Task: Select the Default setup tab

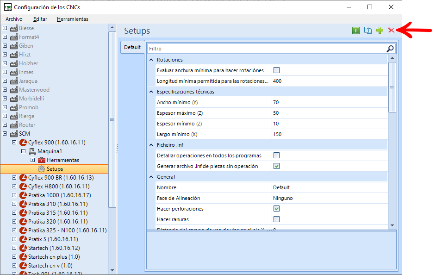Action: click(132, 47)
